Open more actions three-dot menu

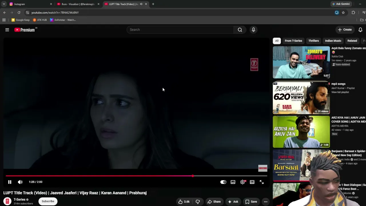point(266,202)
